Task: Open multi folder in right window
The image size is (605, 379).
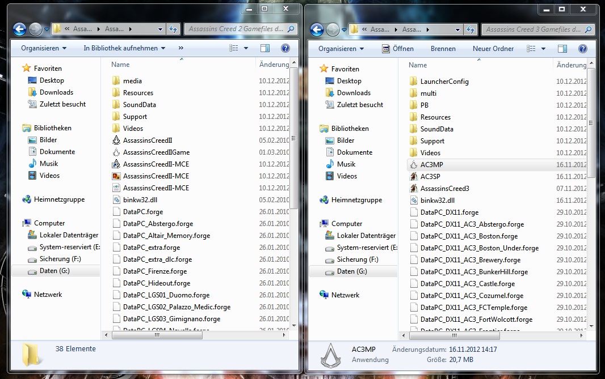Action: (x=423, y=93)
